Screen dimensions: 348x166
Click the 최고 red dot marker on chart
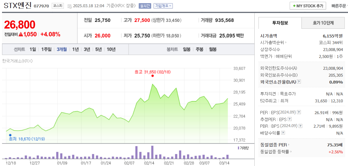pos(153,76)
